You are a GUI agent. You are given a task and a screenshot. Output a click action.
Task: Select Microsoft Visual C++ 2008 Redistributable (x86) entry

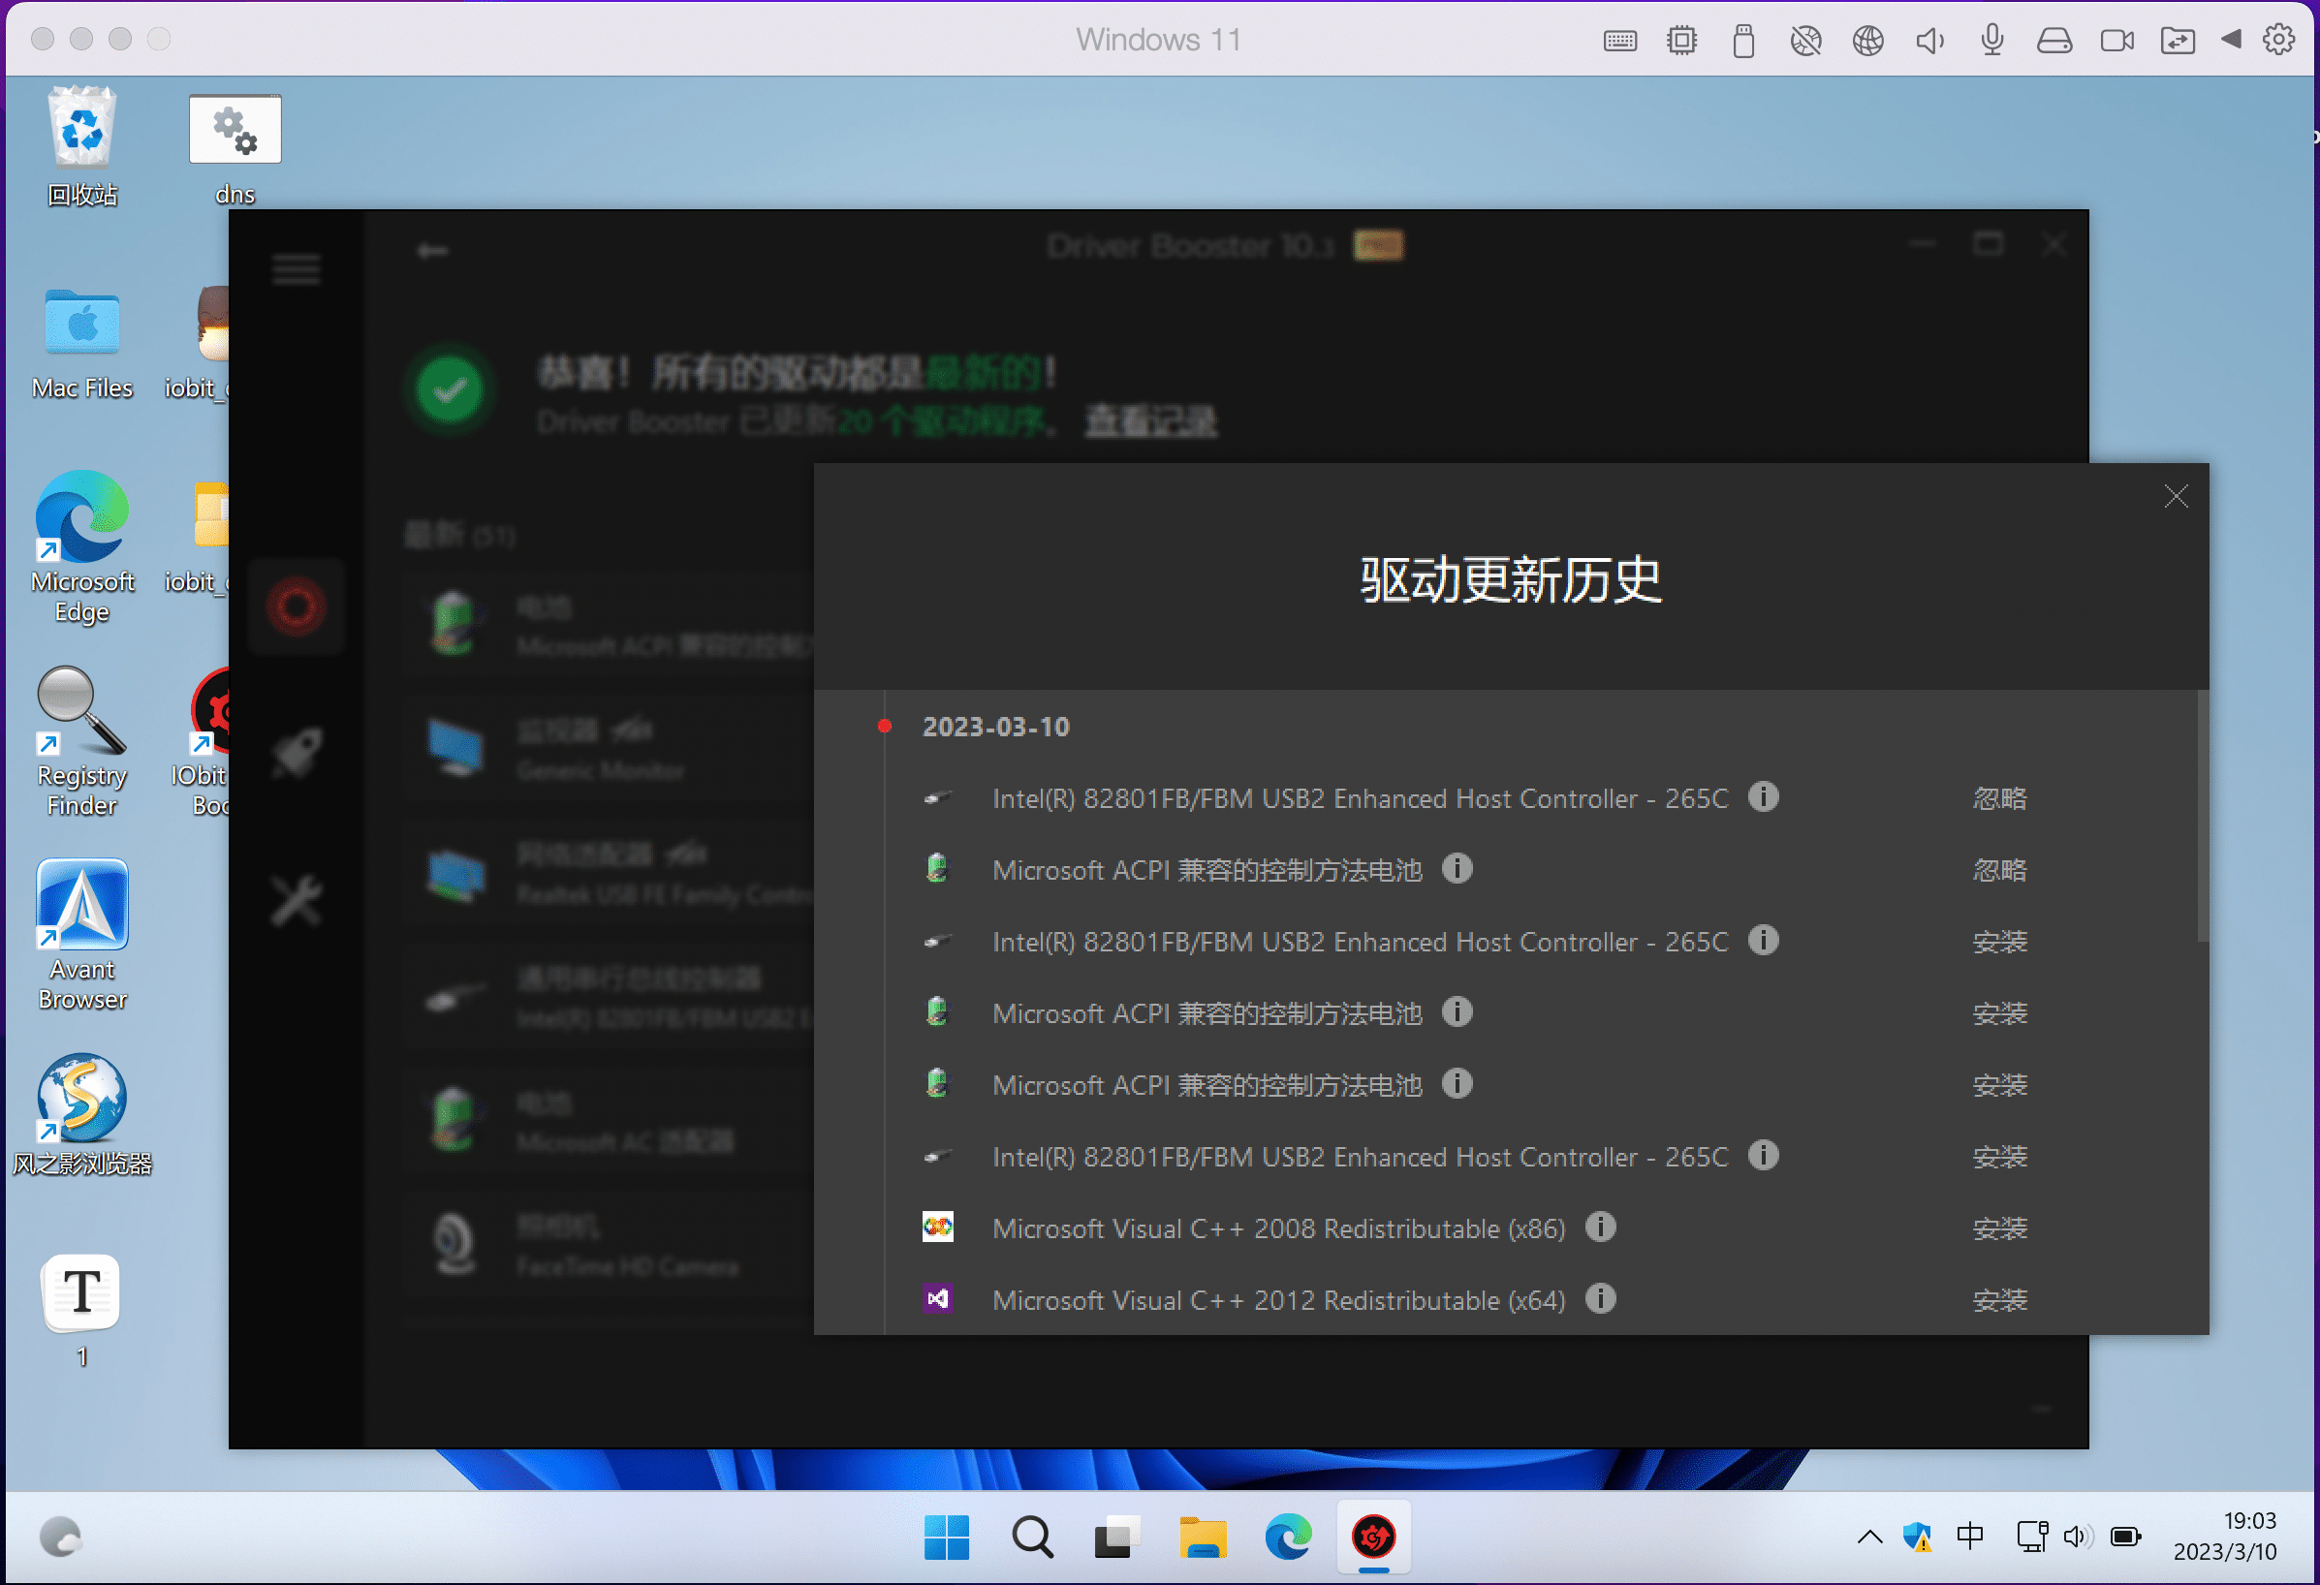tap(1279, 1228)
